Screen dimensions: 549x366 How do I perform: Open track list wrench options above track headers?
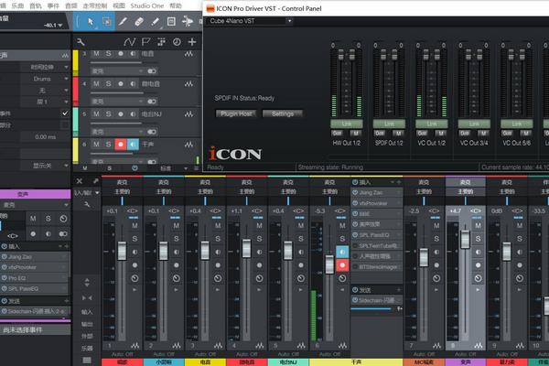click(x=81, y=42)
